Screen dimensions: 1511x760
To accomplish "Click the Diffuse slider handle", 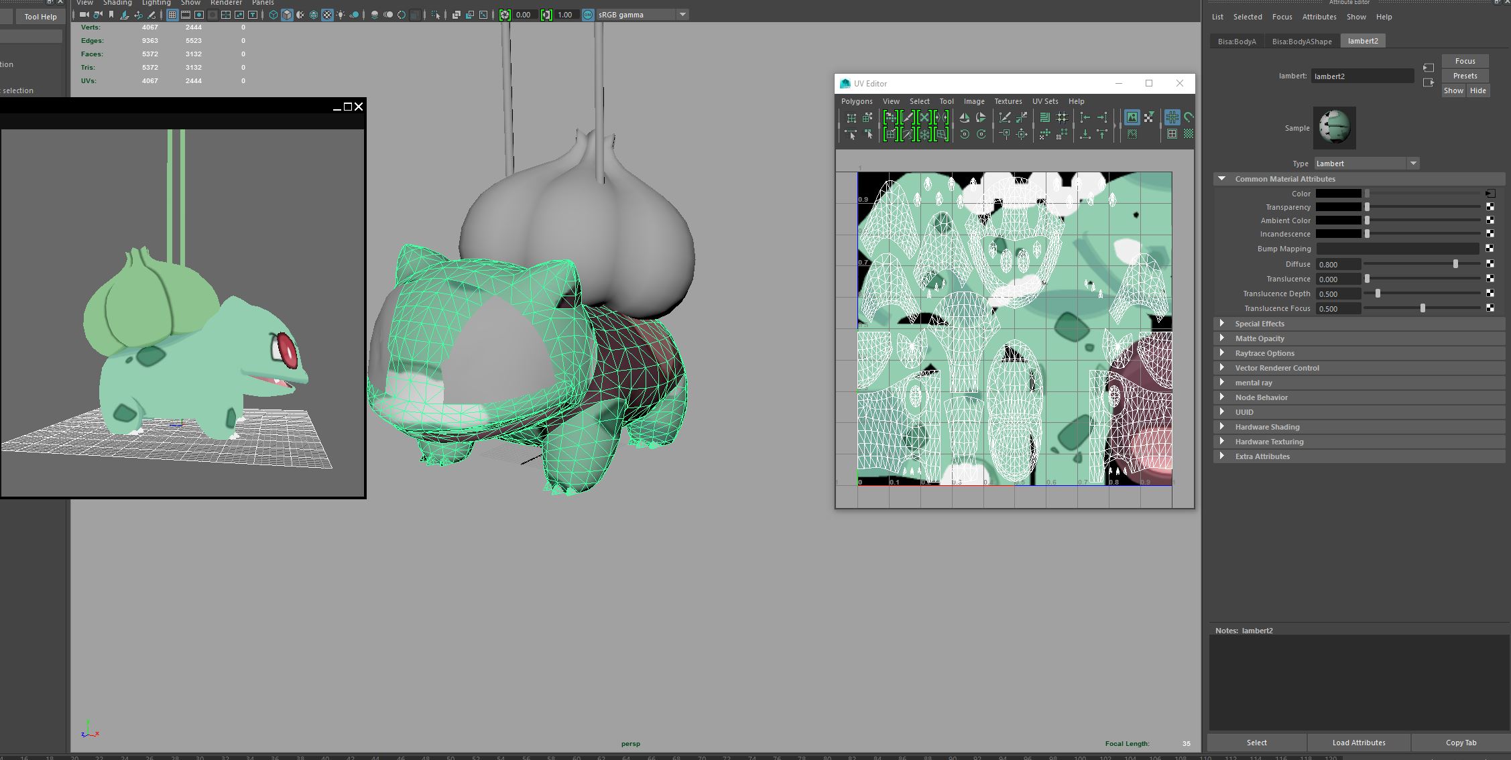I will (1455, 264).
